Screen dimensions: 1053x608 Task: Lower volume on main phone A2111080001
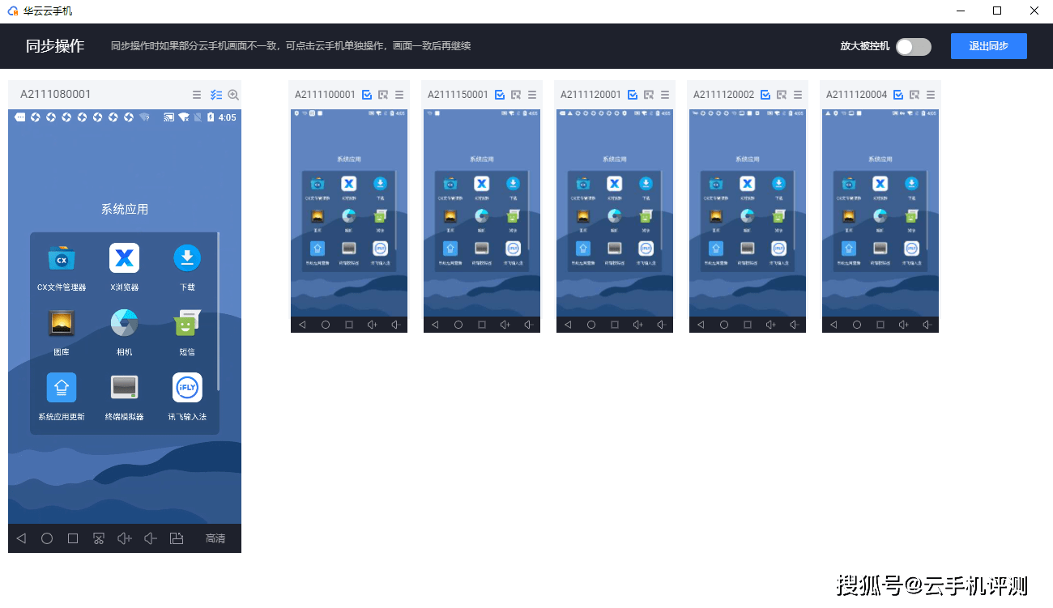pos(150,538)
